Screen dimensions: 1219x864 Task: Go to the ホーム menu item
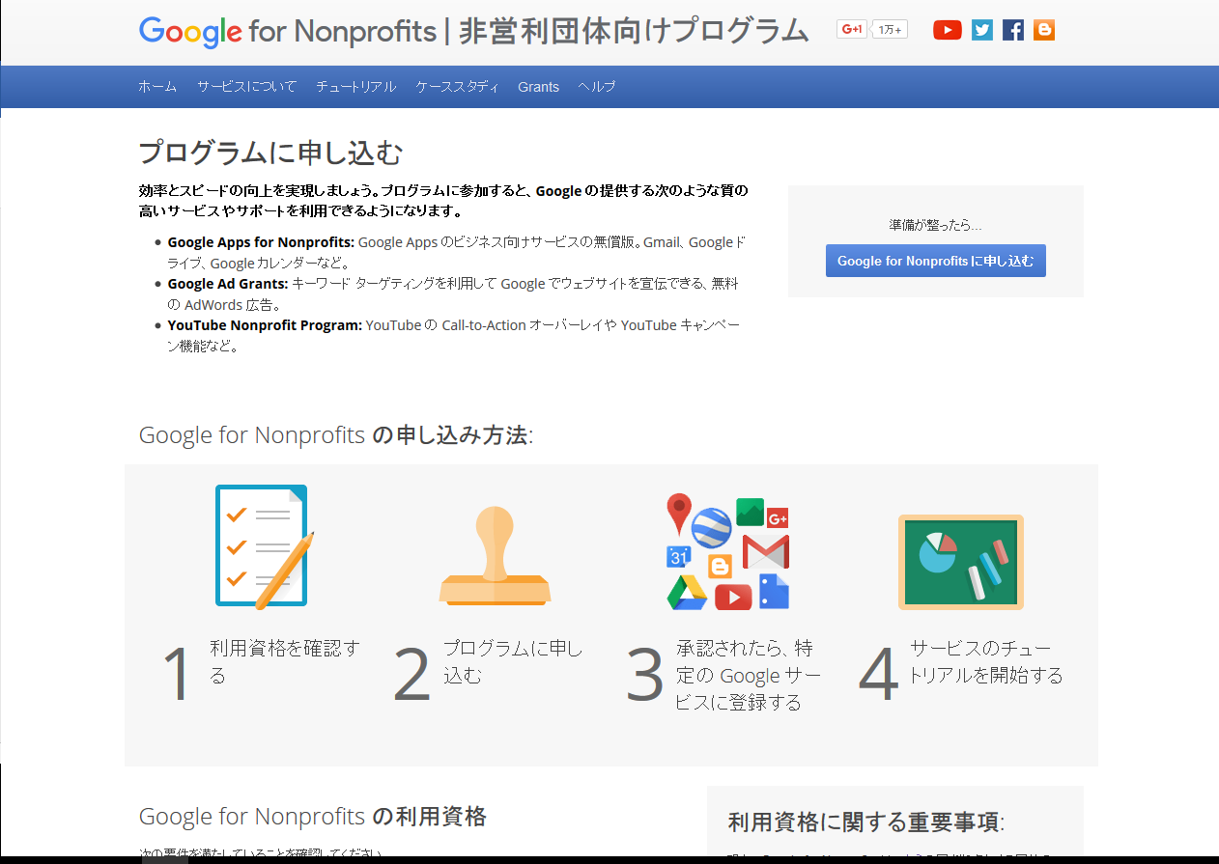pos(157,87)
